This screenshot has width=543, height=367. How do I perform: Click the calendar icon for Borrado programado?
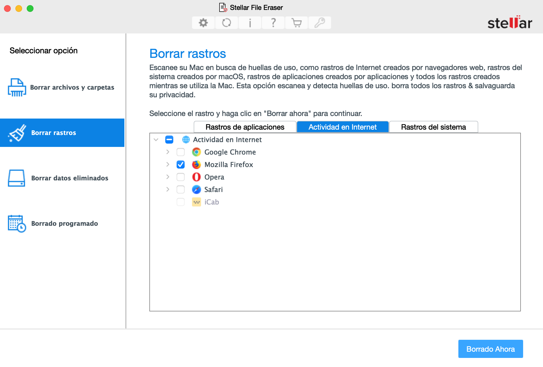coord(17,223)
